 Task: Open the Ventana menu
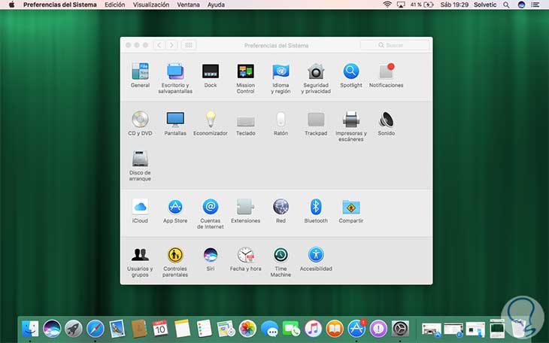pos(188,5)
